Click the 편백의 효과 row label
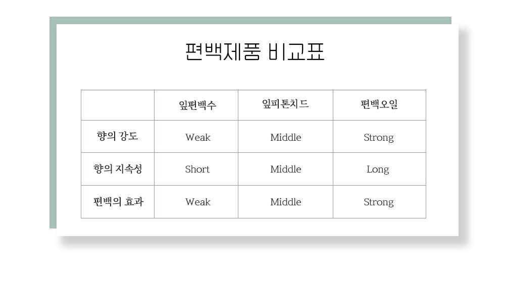 pos(118,202)
